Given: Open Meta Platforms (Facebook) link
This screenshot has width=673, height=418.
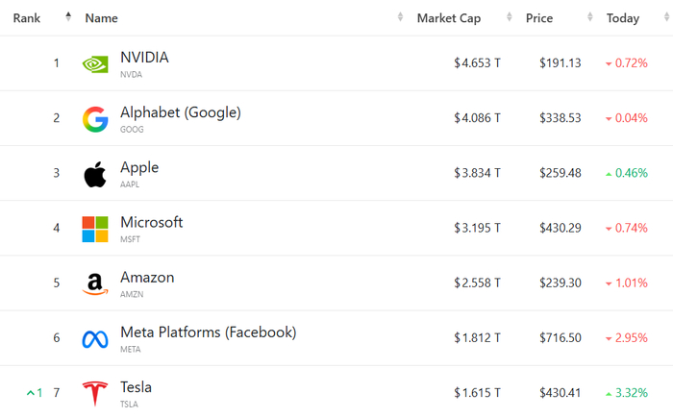Looking at the screenshot, I should (x=208, y=332).
